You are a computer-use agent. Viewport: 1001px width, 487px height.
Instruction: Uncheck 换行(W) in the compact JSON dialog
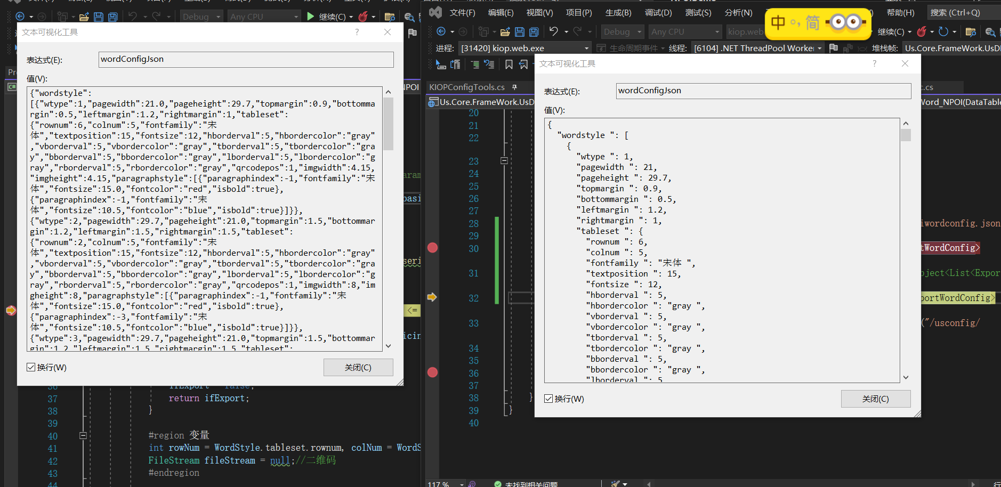pyautogui.click(x=31, y=367)
